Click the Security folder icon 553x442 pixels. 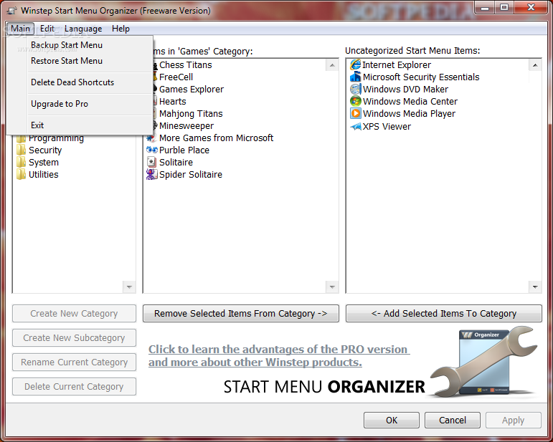point(22,150)
